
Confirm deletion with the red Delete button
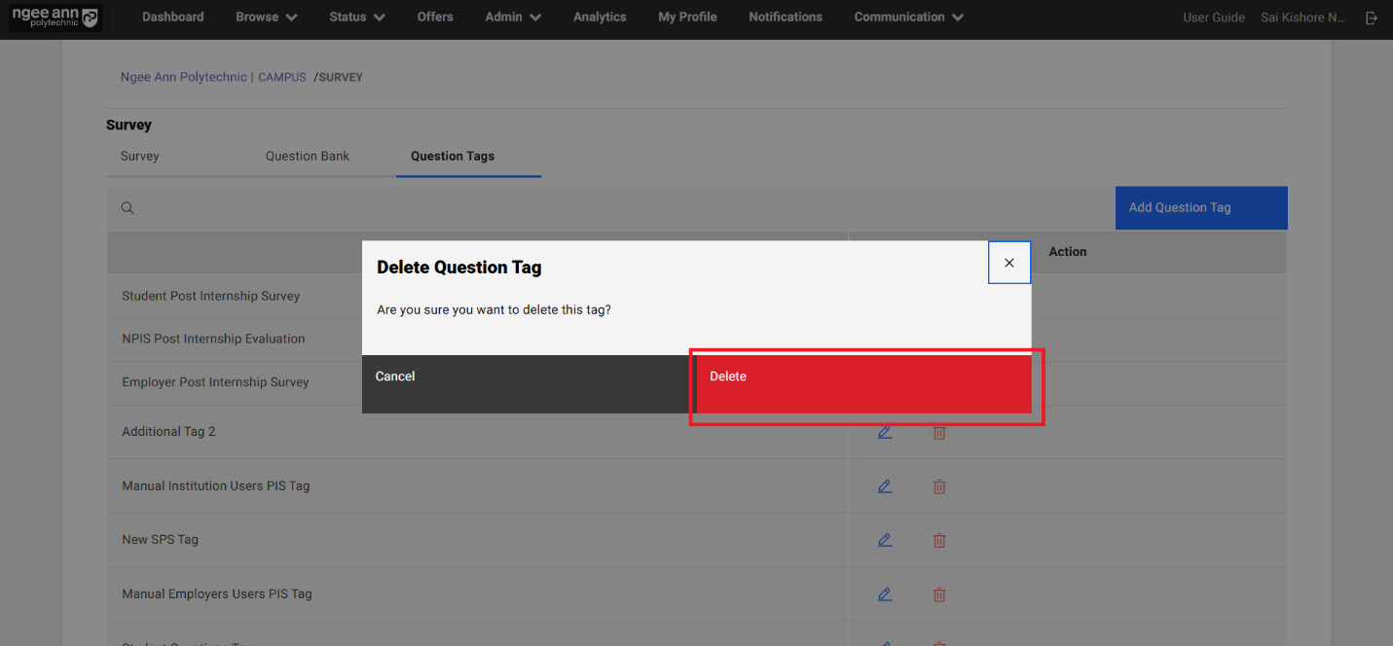[863, 383]
